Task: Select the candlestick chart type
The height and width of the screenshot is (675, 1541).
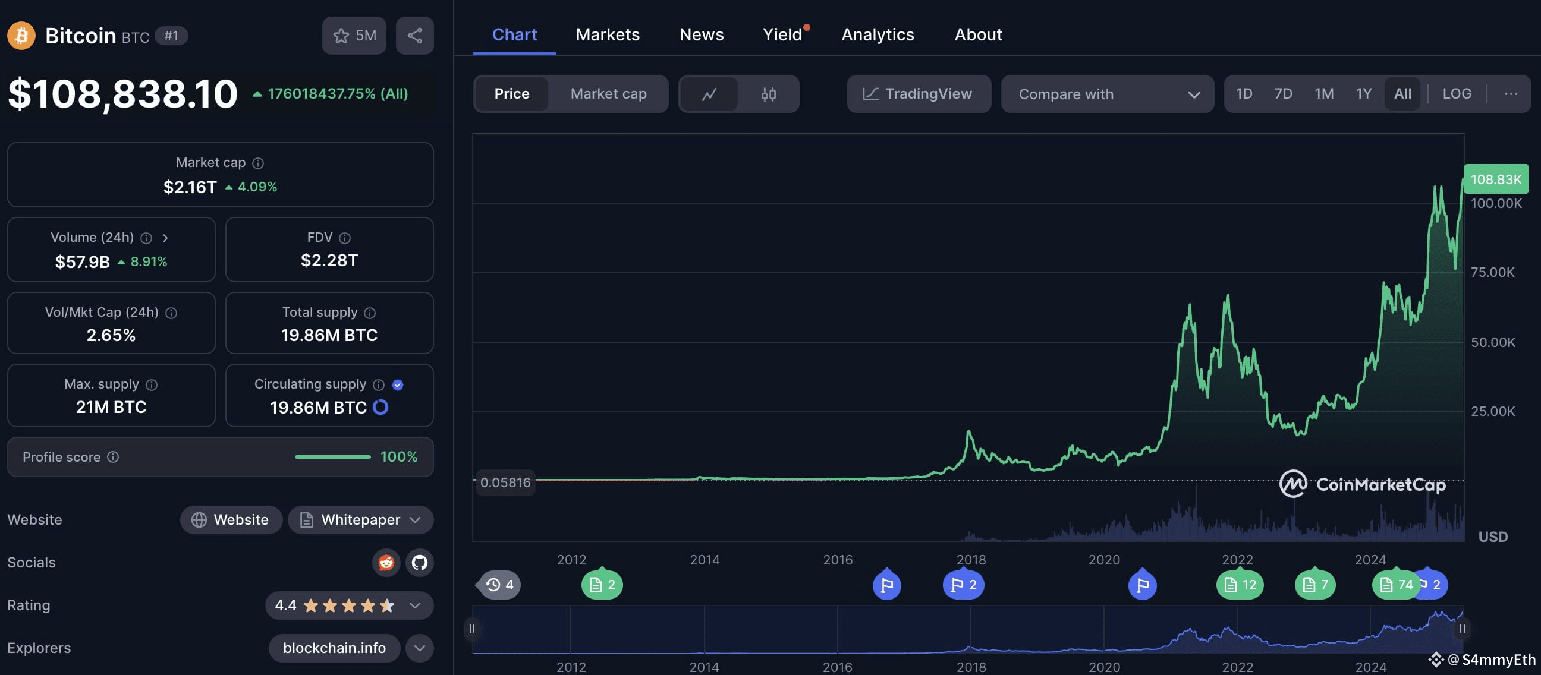Action: click(769, 94)
